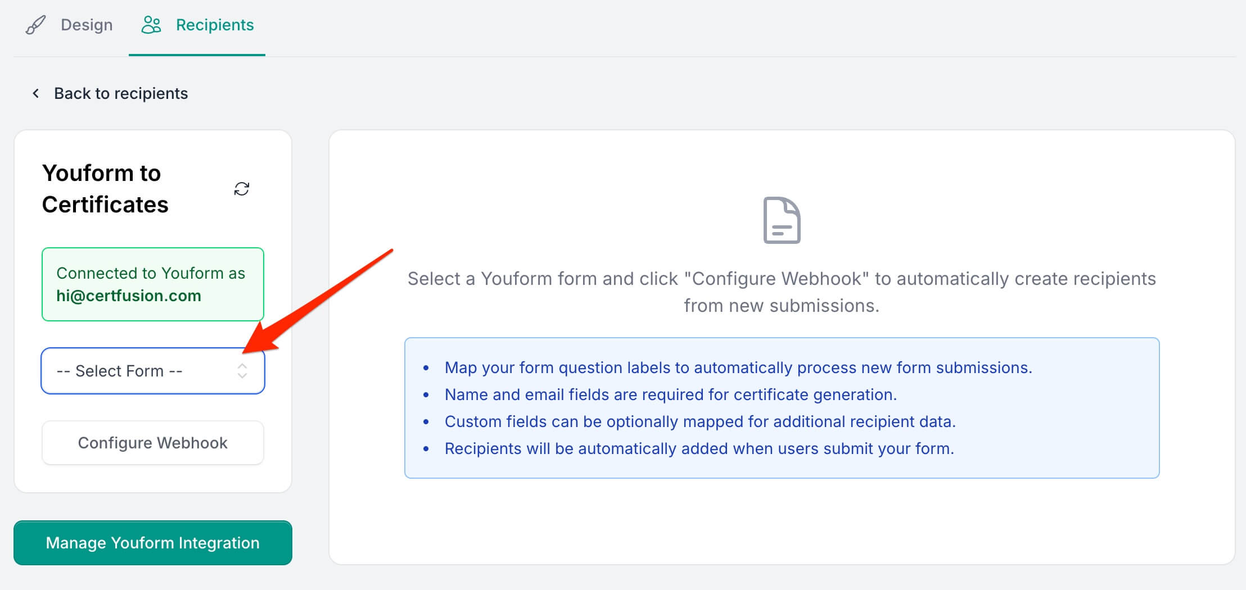Viewport: 1246px width, 590px height.
Task: Click the hi@certfusion.com connected email
Action: tap(129, 296)
